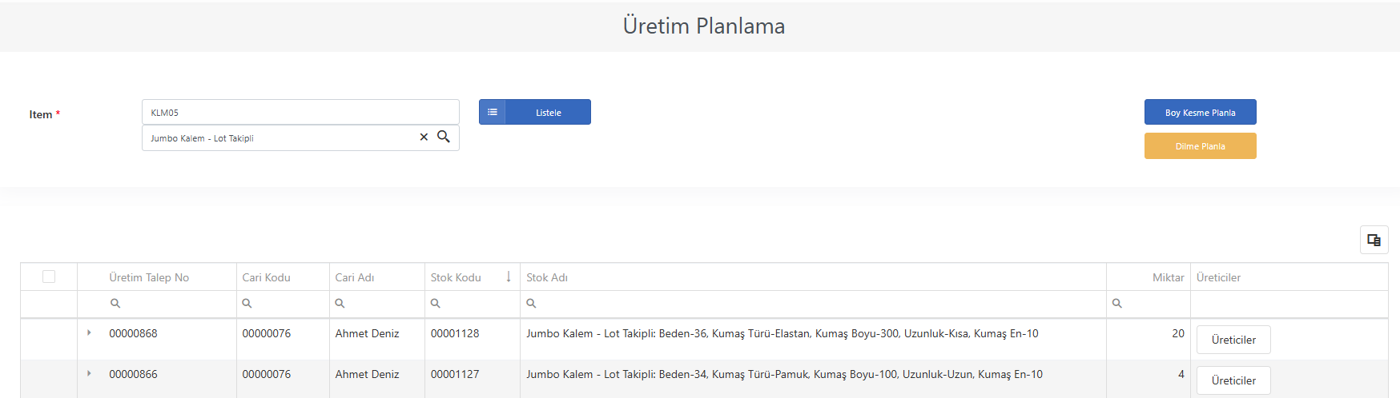Click the Cari Kodu filter field

[x=283, y=304]
